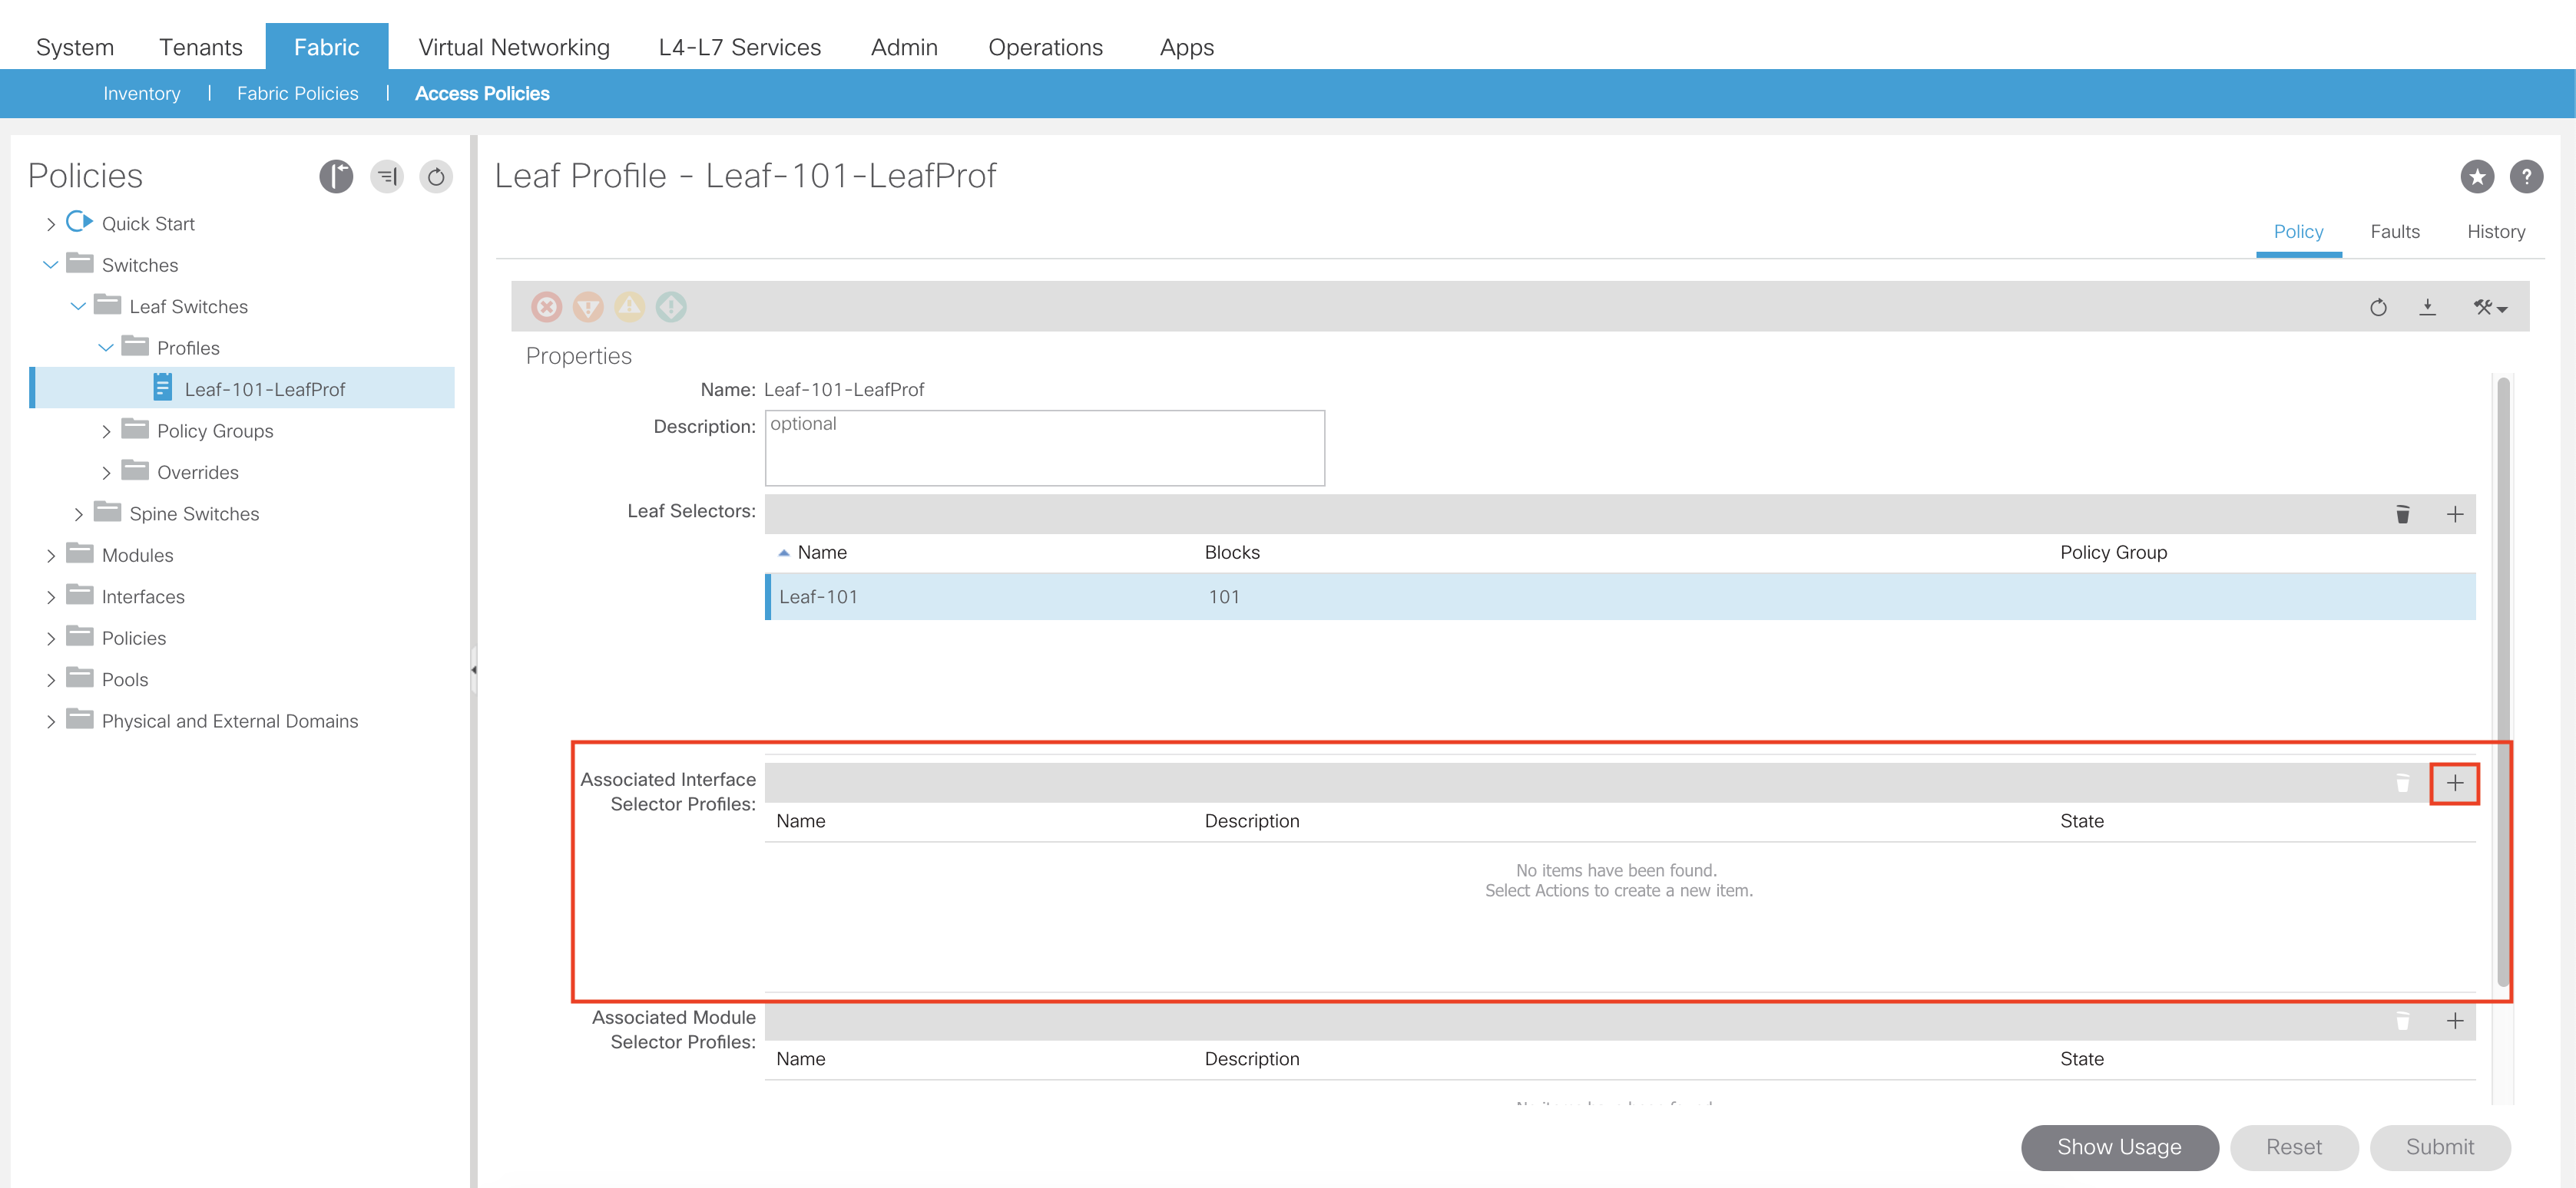Refresh the Policies navigation tree

(436, 177)
